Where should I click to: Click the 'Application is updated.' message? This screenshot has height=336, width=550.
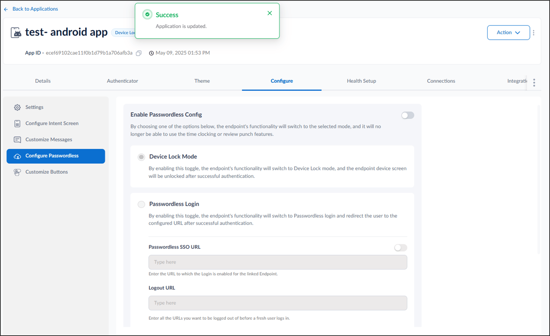[x=181, y=26]
